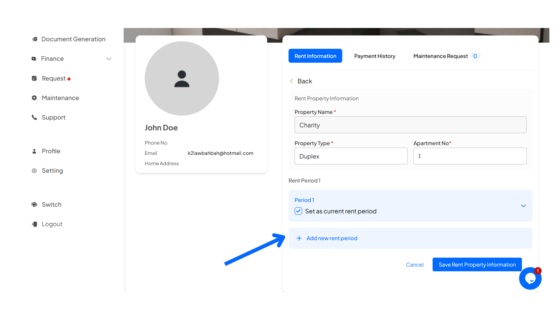Switch to the Rent Information tab
560x315 pixels.
pos(315,56)
